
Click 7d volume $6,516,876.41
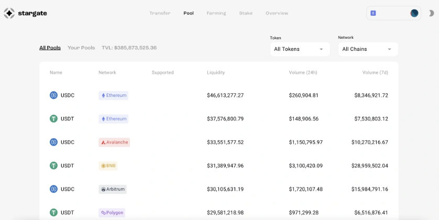[371, 213]
